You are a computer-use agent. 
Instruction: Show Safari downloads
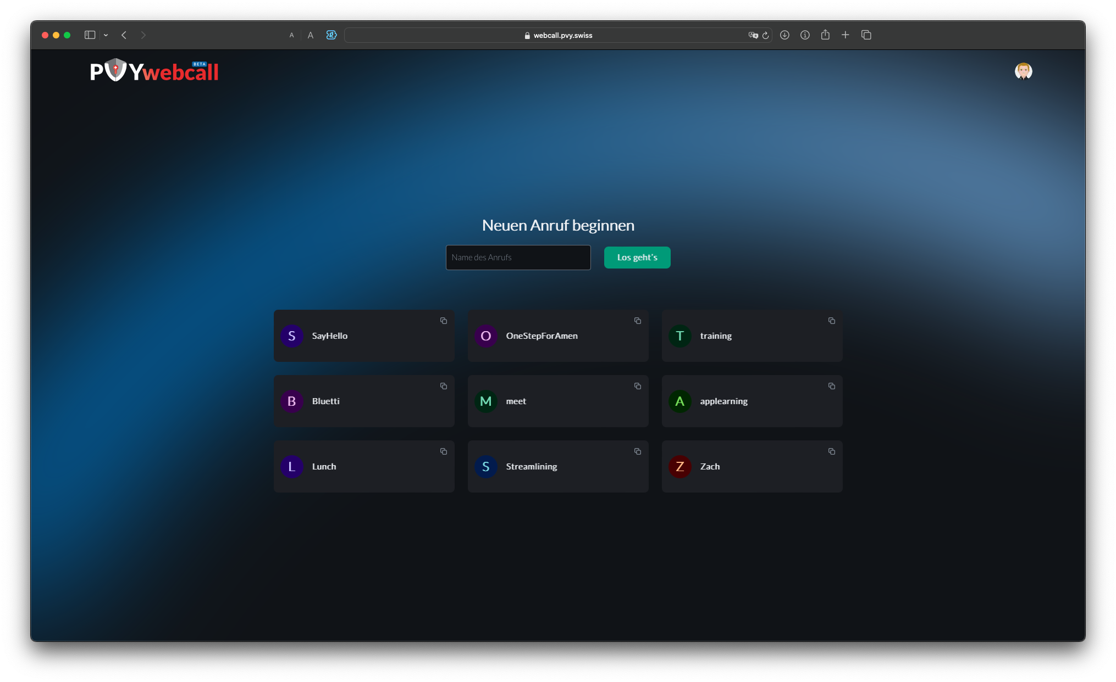(x=784, y=35)
